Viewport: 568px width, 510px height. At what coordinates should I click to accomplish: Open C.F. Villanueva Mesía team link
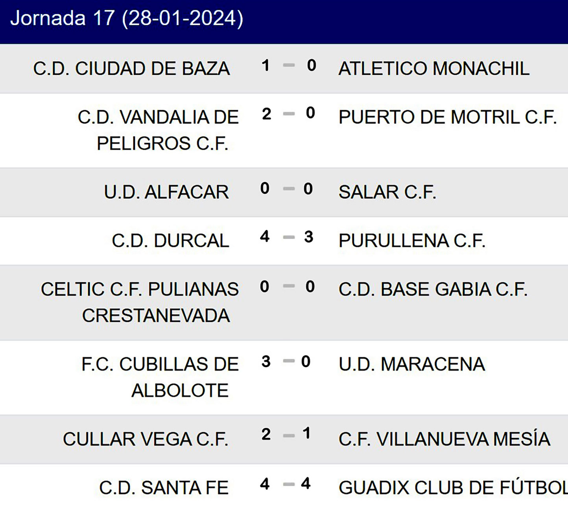pos(444,439)
